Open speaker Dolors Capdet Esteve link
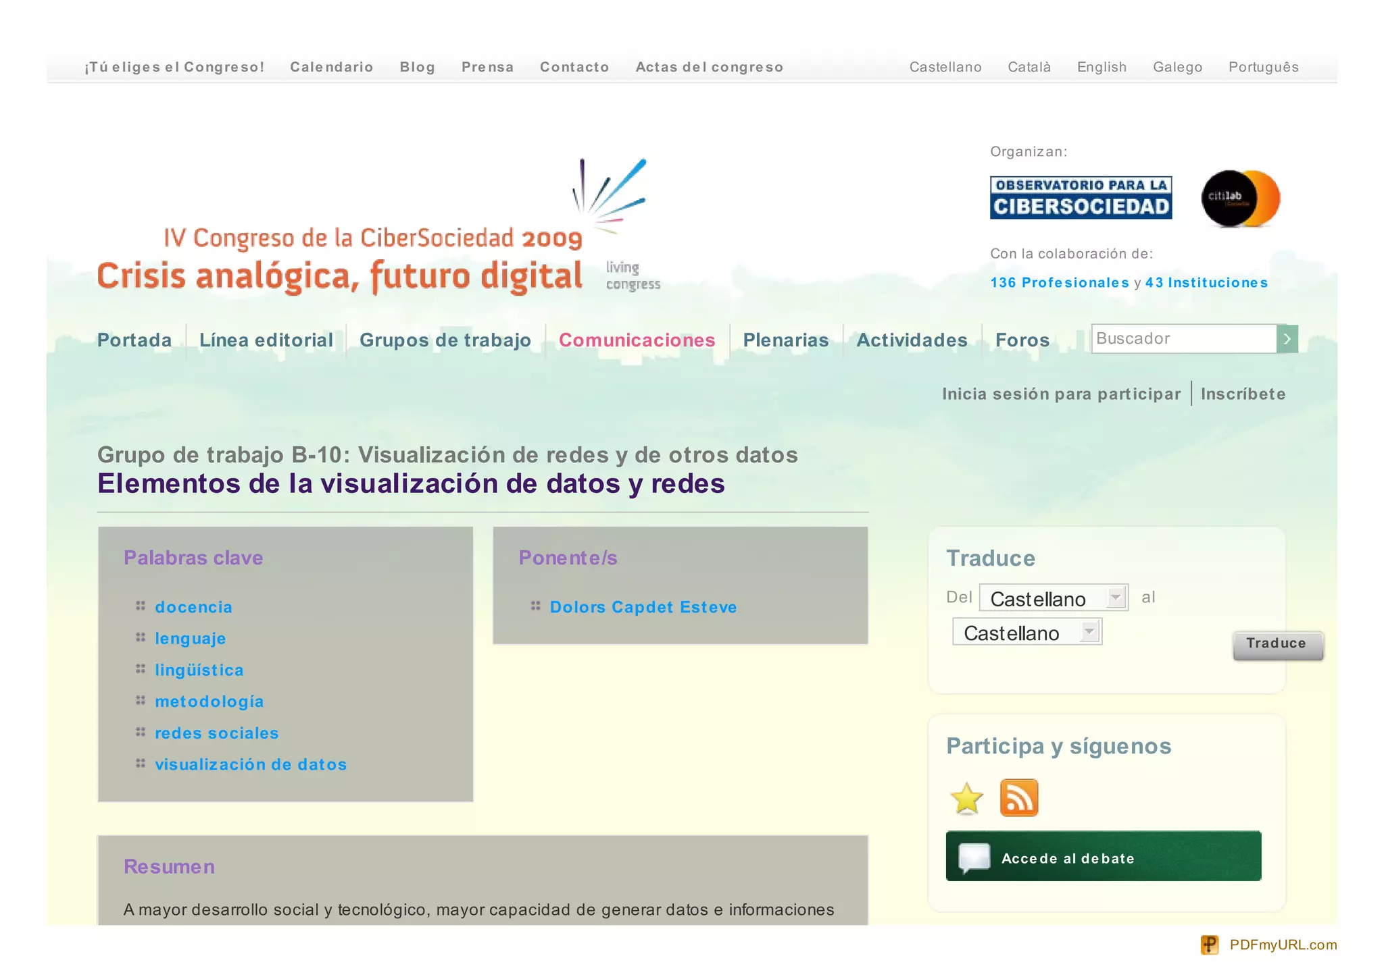Viewport: 1384px width, 977px height. 643,607
